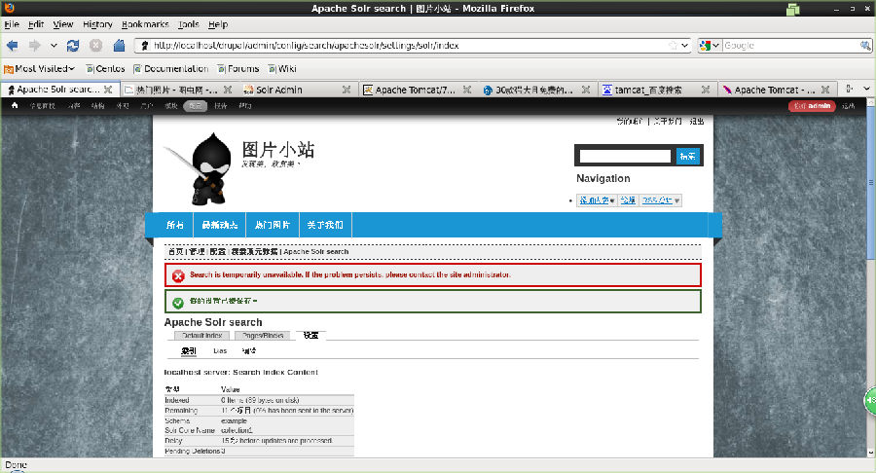Open the Wiki bookmark
This screenshot has width=876, height=473.
(x=282, y=69)
